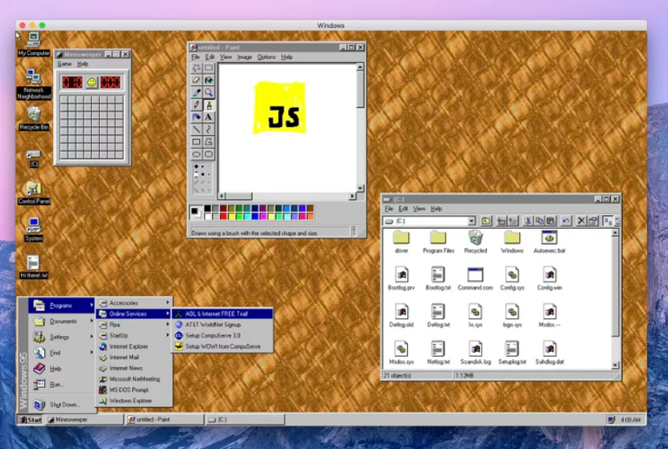Select Autoexec.bat file icon in C: window

(x=549, y=238)
